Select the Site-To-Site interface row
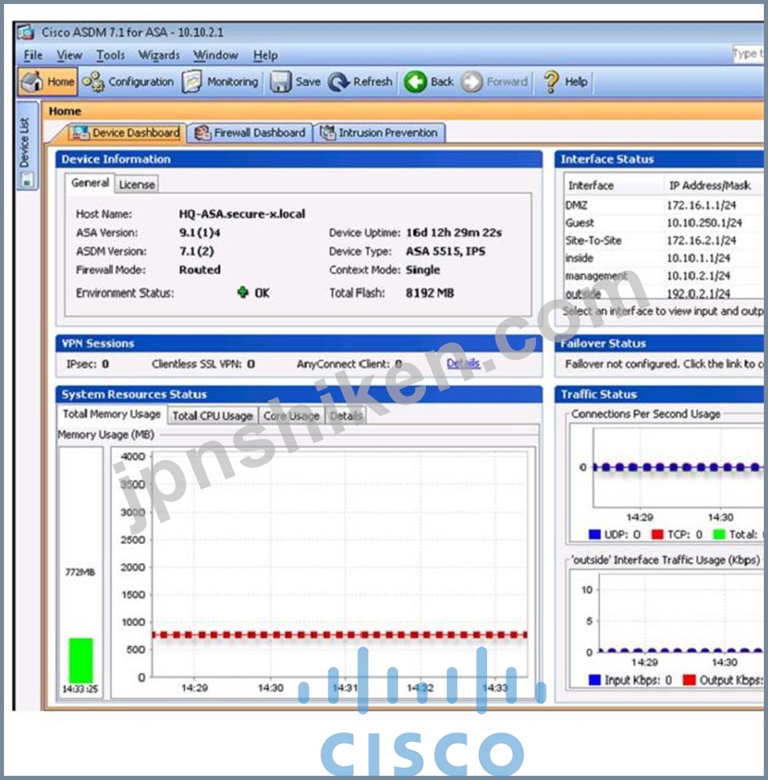 pos(664,240)
